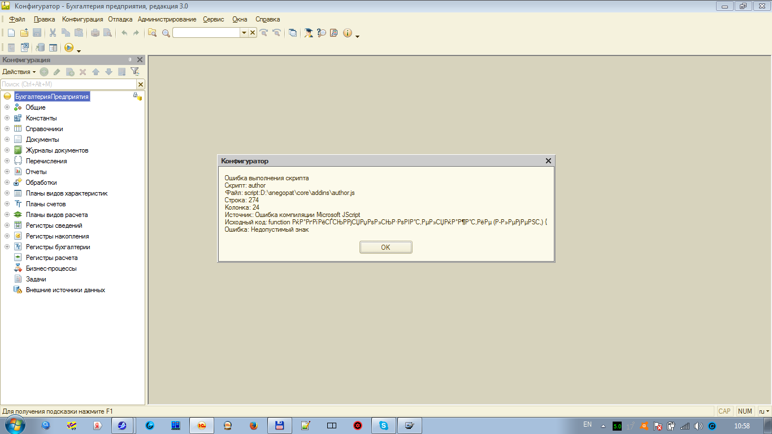772x434 pixels.
Task: Pin the Конфигурация panel
Action: [129, 59]
